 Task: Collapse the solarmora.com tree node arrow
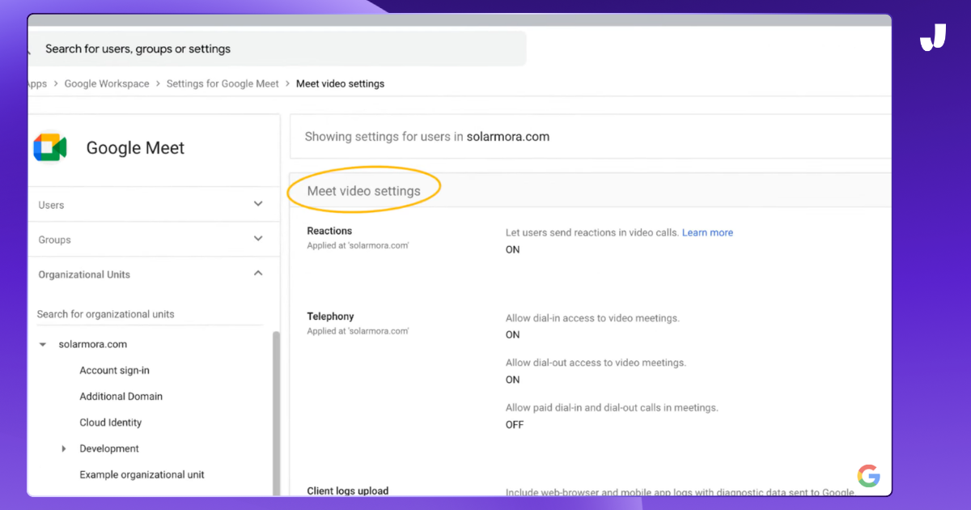tap(43, 345)
